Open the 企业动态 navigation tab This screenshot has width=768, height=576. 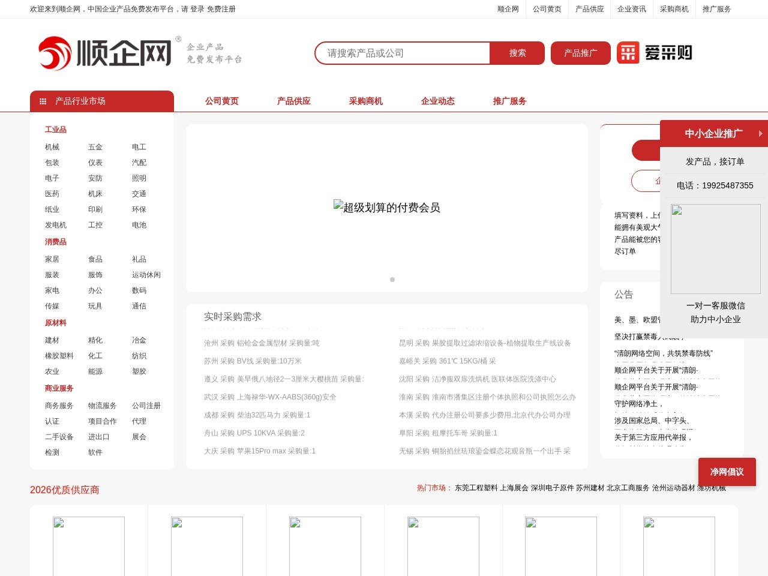(437, 101)
